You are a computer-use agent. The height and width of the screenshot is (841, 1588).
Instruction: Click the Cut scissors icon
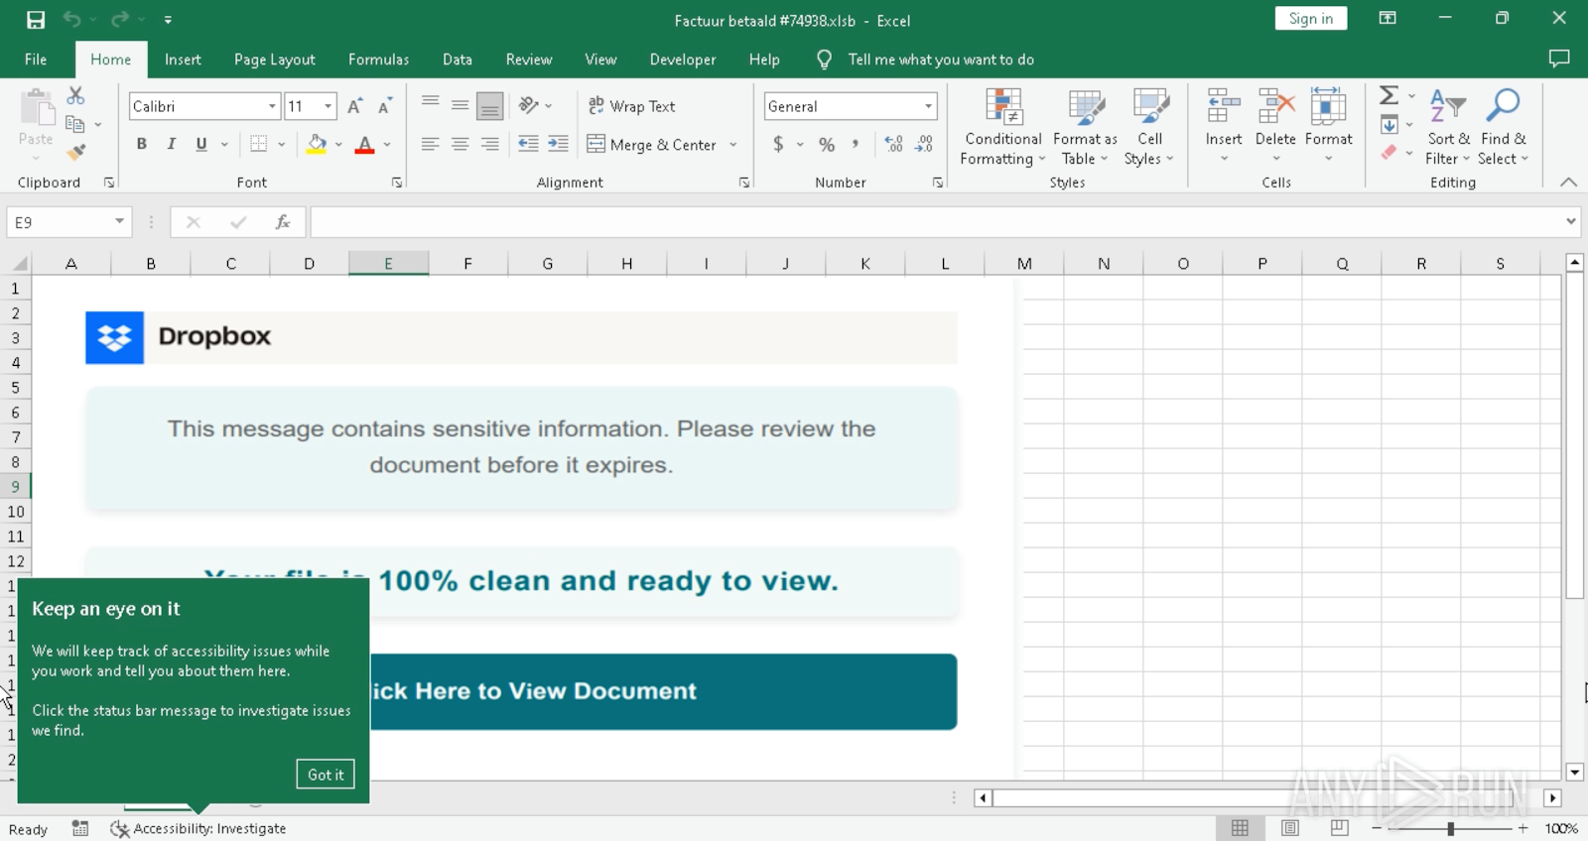click(x=75, y=95)
